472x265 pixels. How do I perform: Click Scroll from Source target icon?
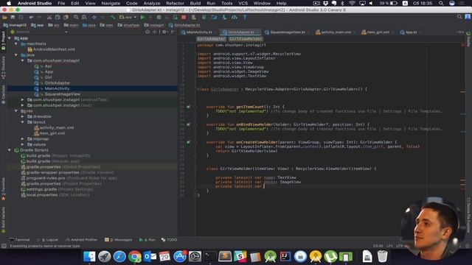pyautogui.click(x=147, y=32)
